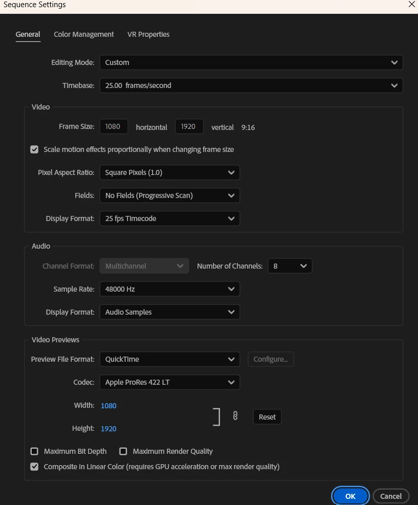Enable Maximum Render Quality checkbox
The height and width of the screenshot is (505, 418).
click(123, 451)
